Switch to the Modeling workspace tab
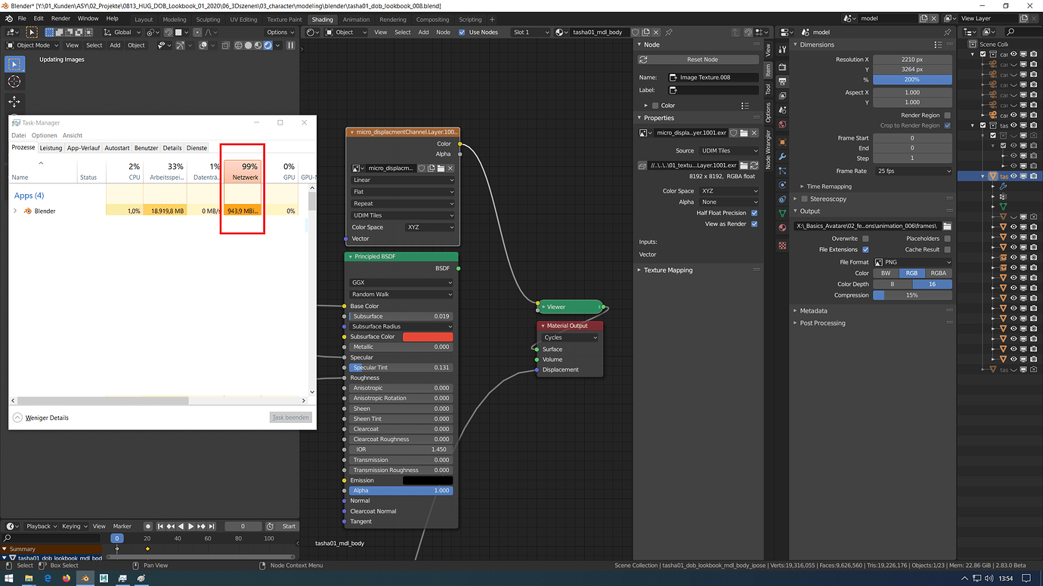This screenshot has width=1043, height=586. (x=174, y=20)
